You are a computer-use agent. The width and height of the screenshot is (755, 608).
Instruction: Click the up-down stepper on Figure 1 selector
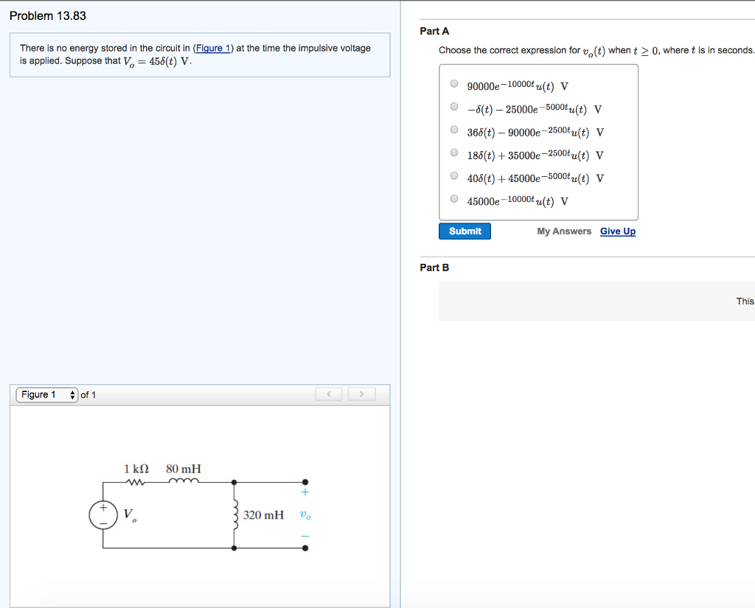[x=72, y=394]
